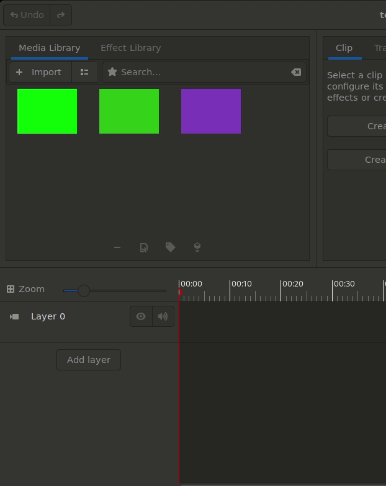Open the Media Library tab
Viewport: 386px width, 486px height.
coord(49,48)
